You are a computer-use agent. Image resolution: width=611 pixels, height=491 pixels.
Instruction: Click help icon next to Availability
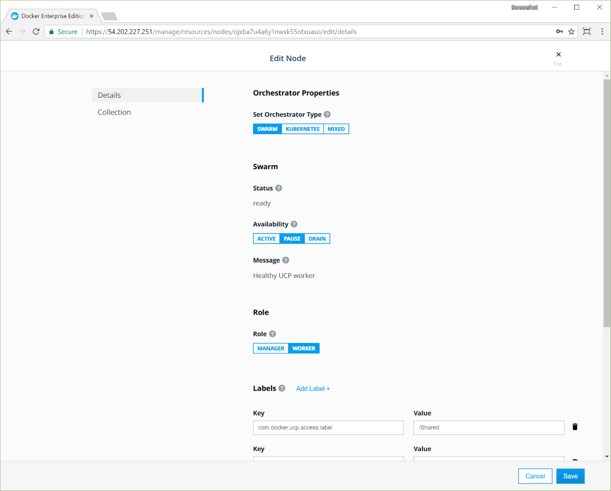point(294,224)
